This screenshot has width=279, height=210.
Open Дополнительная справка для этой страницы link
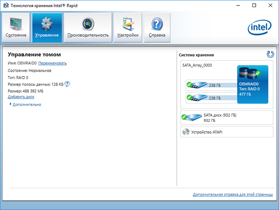[233, 194]
